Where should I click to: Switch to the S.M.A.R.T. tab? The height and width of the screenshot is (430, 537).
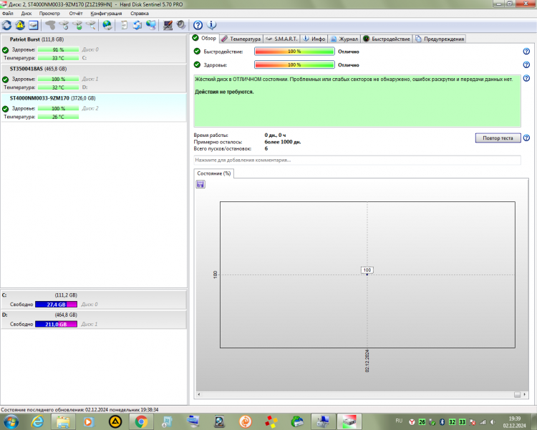coord(281,39)
